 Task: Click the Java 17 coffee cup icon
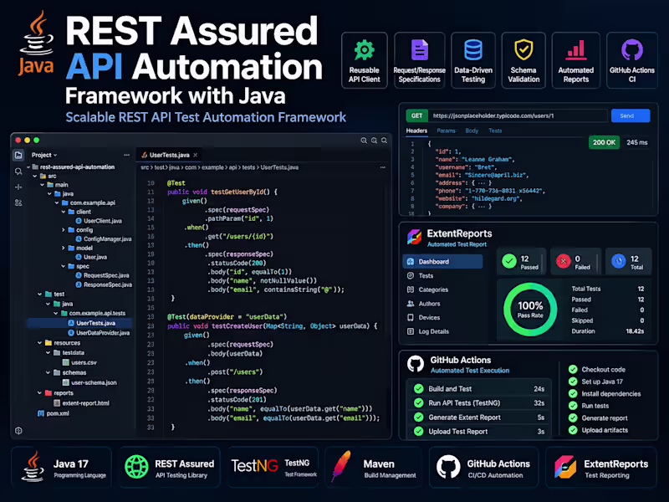click(33, 467)
